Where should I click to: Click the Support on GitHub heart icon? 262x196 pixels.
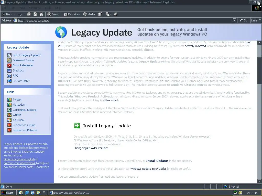[x=9, y=125]
